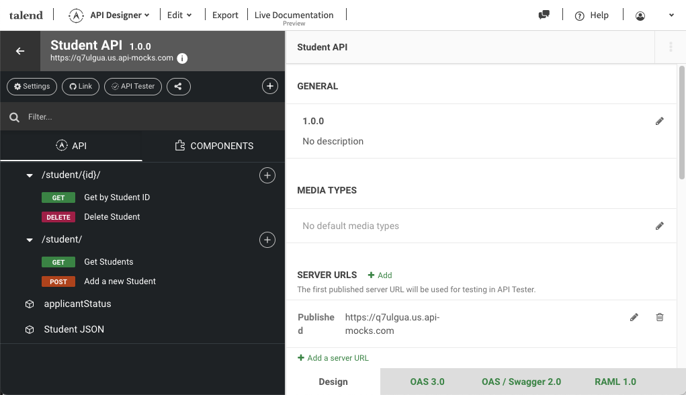Add an operation to /student/{id}/ with plus icon

[267, 175]
